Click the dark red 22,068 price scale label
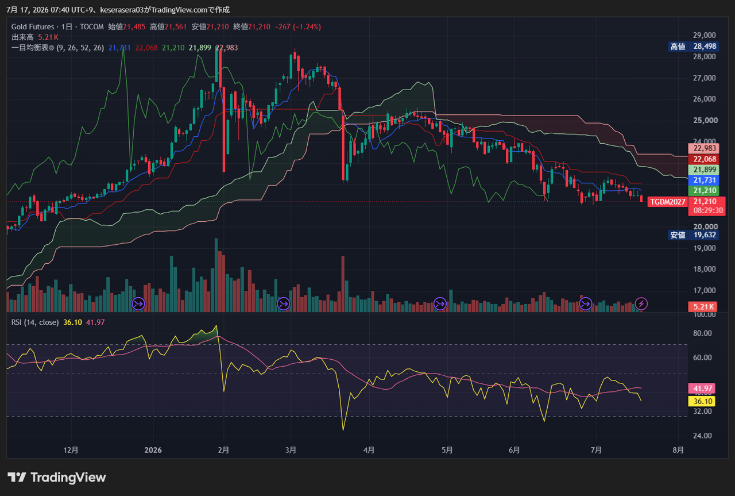735x496 pixels. 703,159
